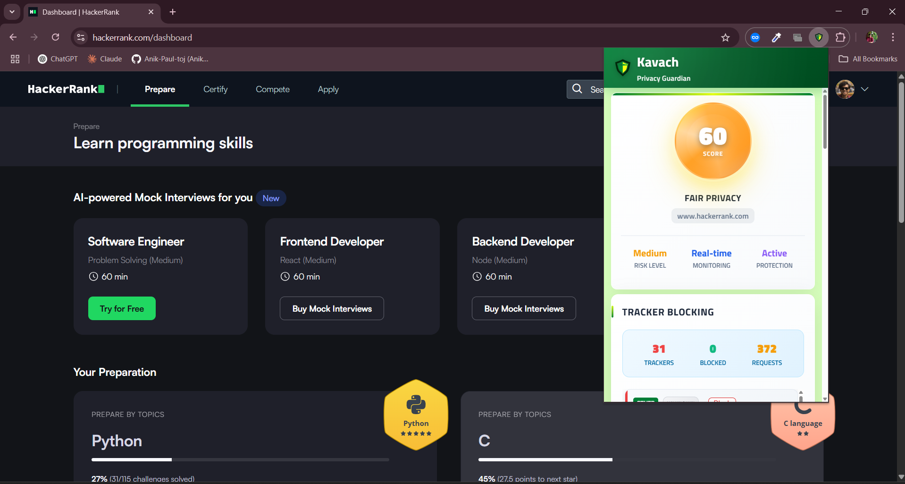This screenshot has width=905, height=484.
Task: Click the Your Preparation heading
Action: (x=115, y=372)
